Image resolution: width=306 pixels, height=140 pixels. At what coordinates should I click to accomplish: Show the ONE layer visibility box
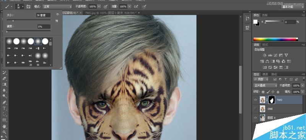point(255,109)
